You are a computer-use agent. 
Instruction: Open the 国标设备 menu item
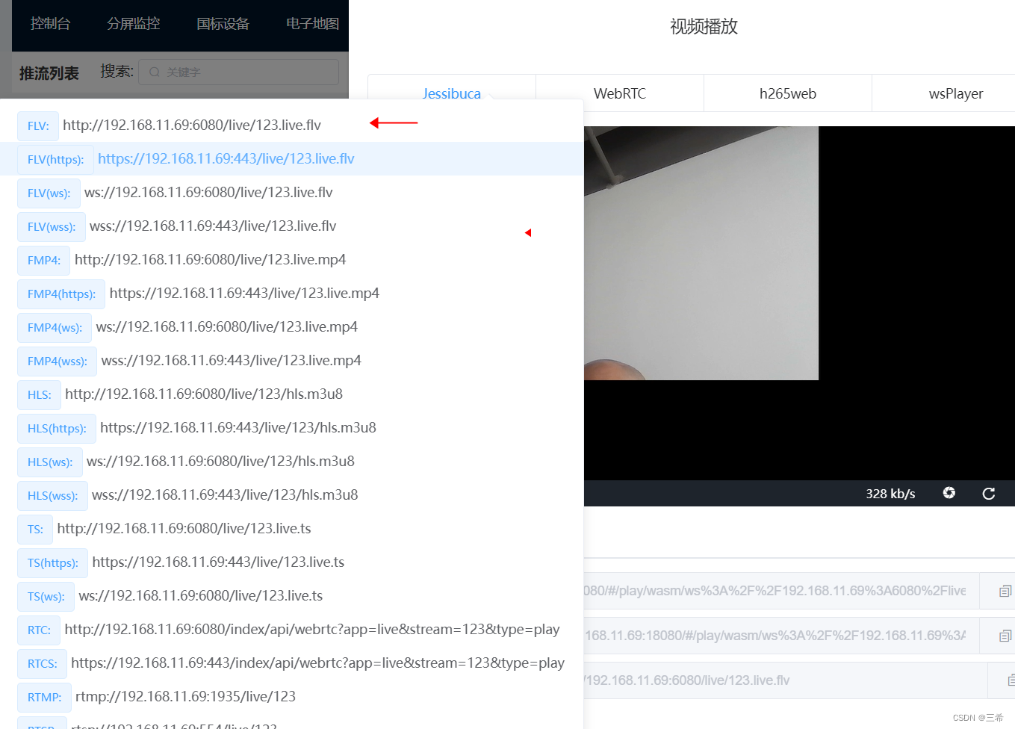[223, 24]
